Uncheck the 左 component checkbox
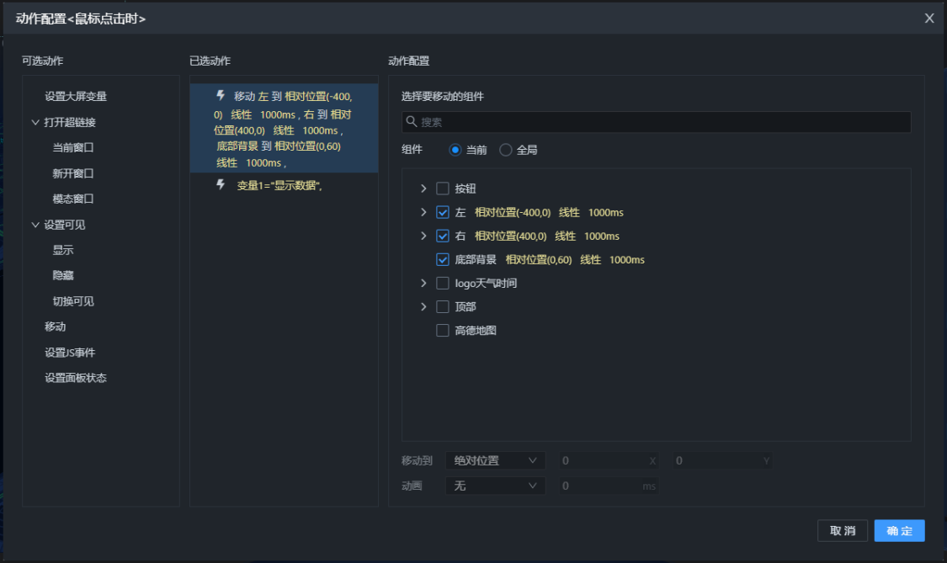Viewport: 947px width, 563px height. [443, 212]
